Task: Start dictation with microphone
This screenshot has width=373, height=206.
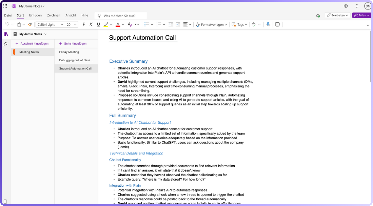Action: point(268,24)
